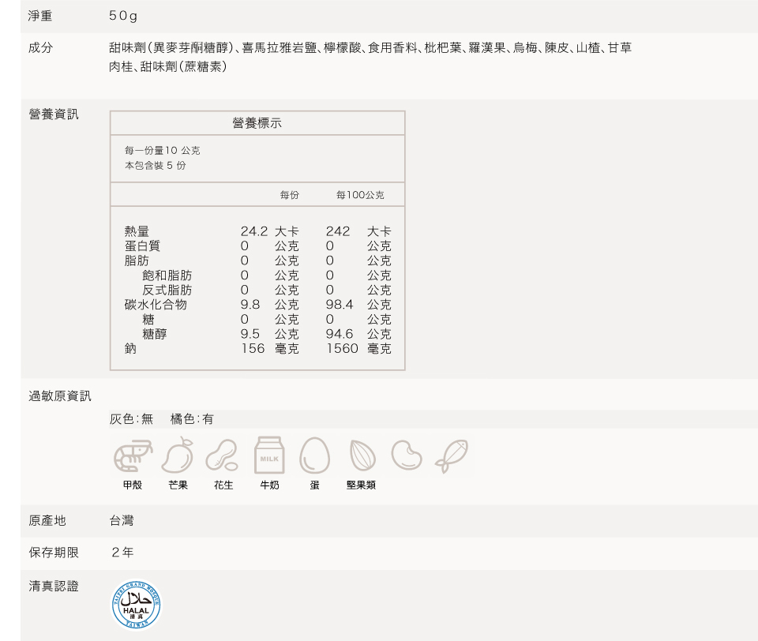Image resolution: width=758 pixels, height=641 pixels.
Task: Click the 灰色:無 legend text
Action: [131, 419]
